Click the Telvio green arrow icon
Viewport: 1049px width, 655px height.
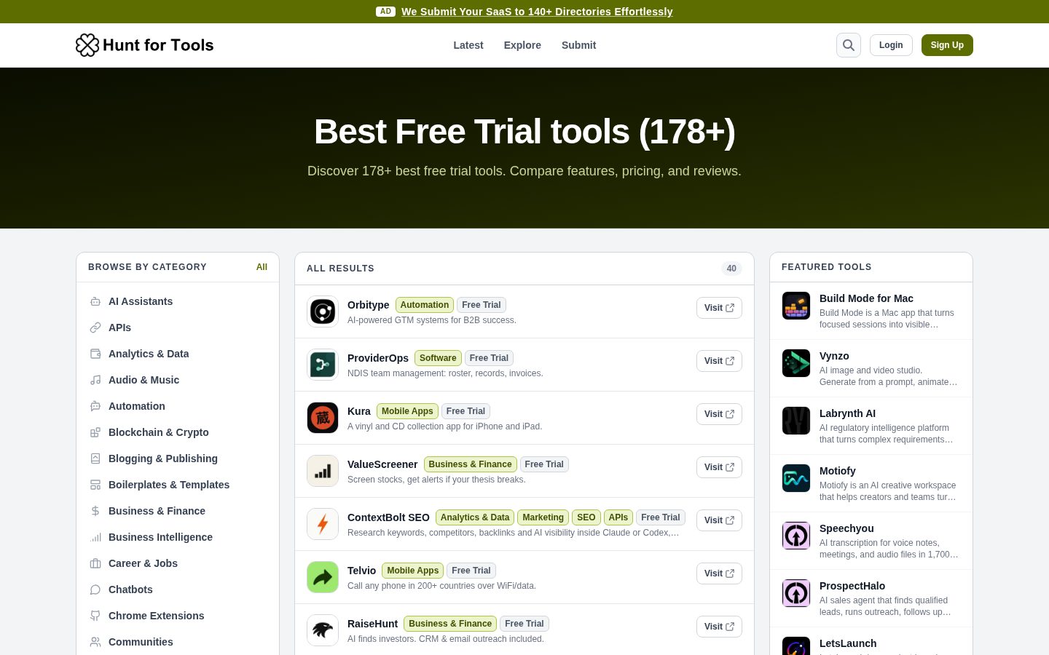pyautogui.click(x=323, y=577)
